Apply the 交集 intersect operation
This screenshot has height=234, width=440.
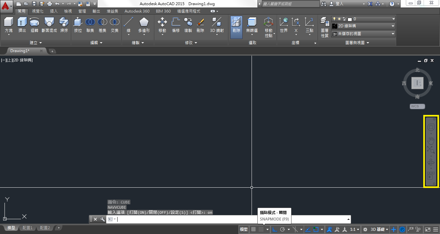pos(115,25)
